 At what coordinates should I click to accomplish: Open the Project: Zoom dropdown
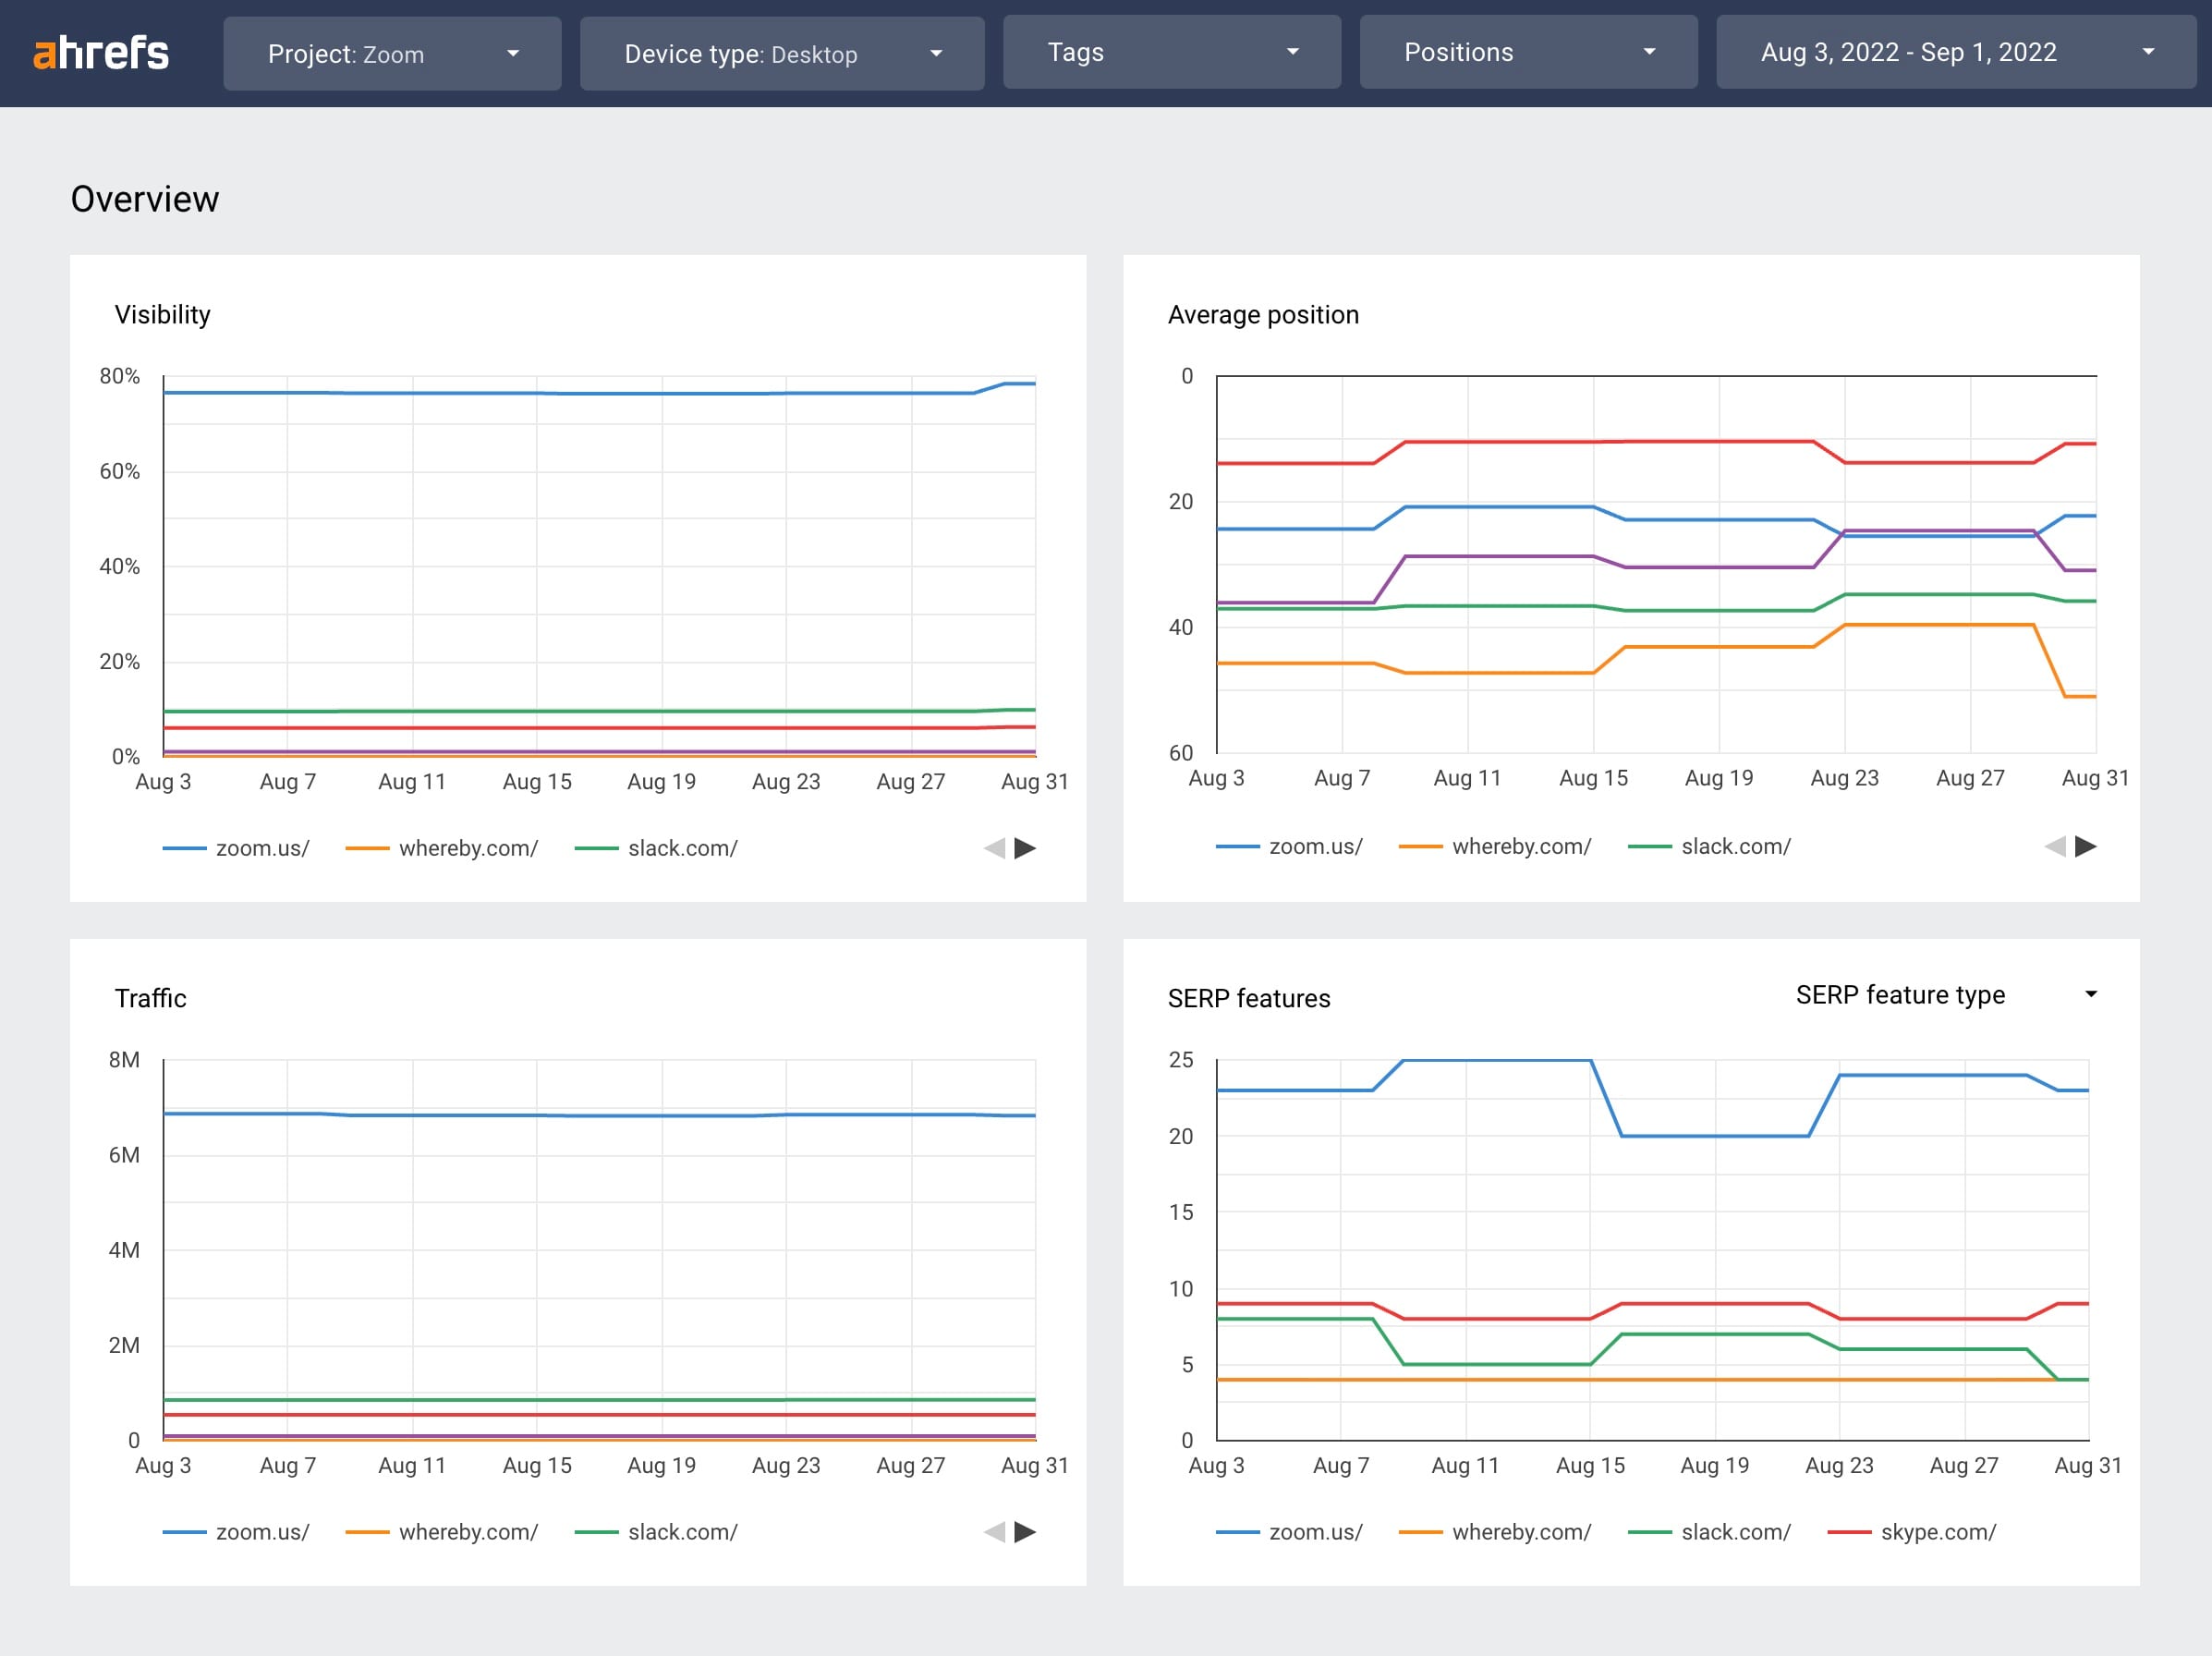pyautogui.click(x=392, y=53)
